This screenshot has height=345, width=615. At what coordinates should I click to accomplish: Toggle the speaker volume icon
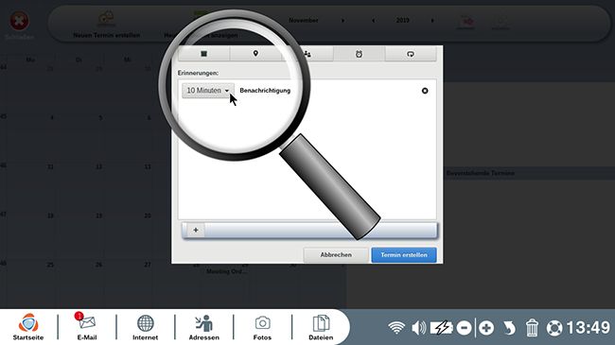pyautogui.click(x=418, y=328)
